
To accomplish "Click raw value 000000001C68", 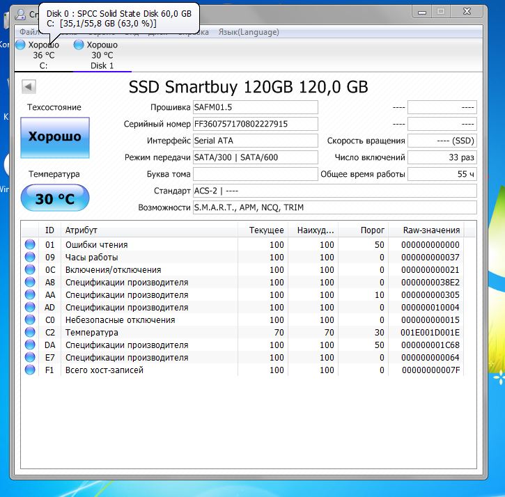I will [x=430, y=345].
